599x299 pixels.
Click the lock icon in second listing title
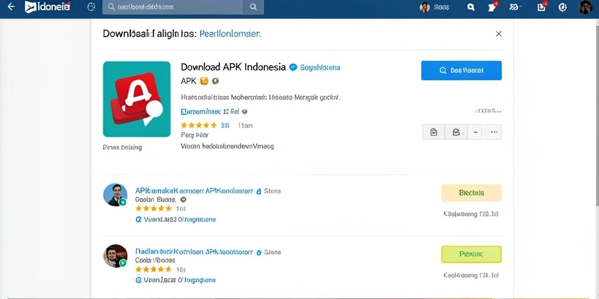[259, 252]
